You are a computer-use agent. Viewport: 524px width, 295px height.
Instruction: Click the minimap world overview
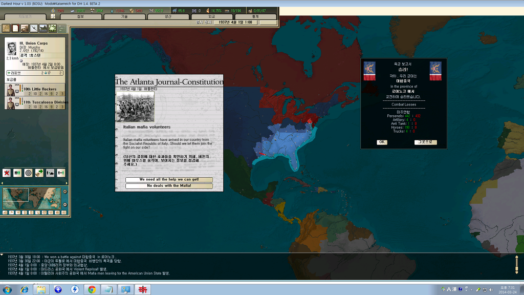32,199
